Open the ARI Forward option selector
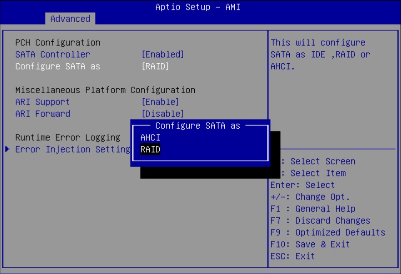 point(42,114)
